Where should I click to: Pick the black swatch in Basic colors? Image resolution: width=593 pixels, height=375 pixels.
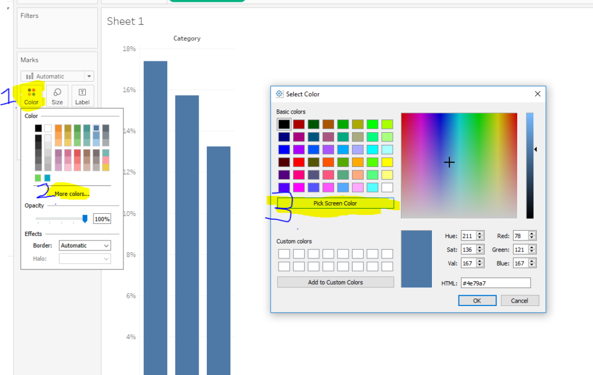284,123
